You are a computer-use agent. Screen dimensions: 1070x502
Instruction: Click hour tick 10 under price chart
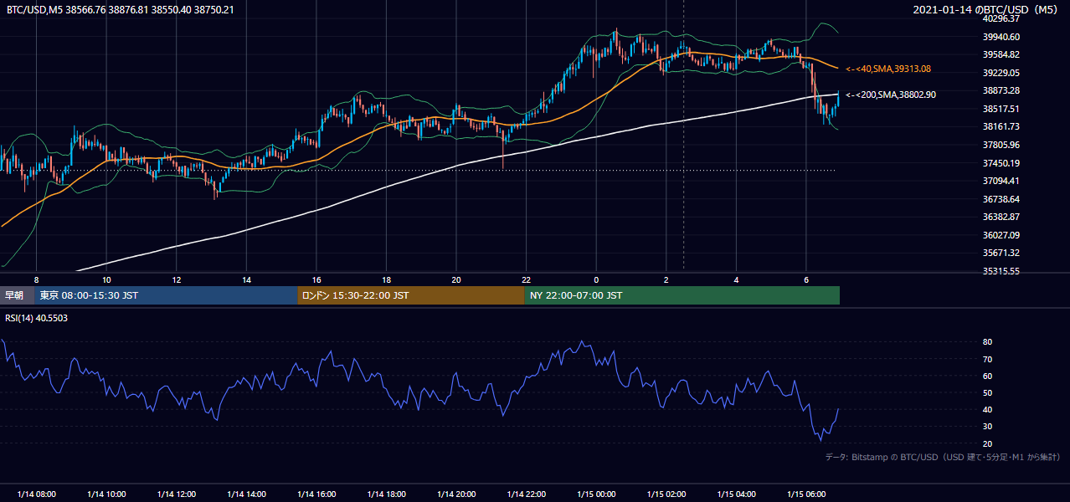[x=106, y=279]
